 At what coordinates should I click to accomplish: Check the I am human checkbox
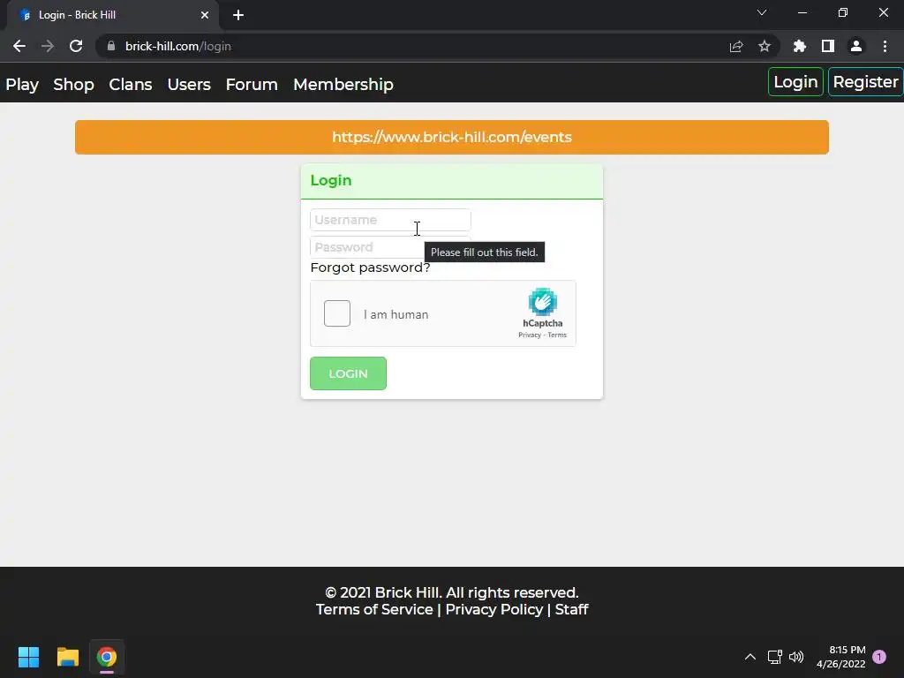337,313
